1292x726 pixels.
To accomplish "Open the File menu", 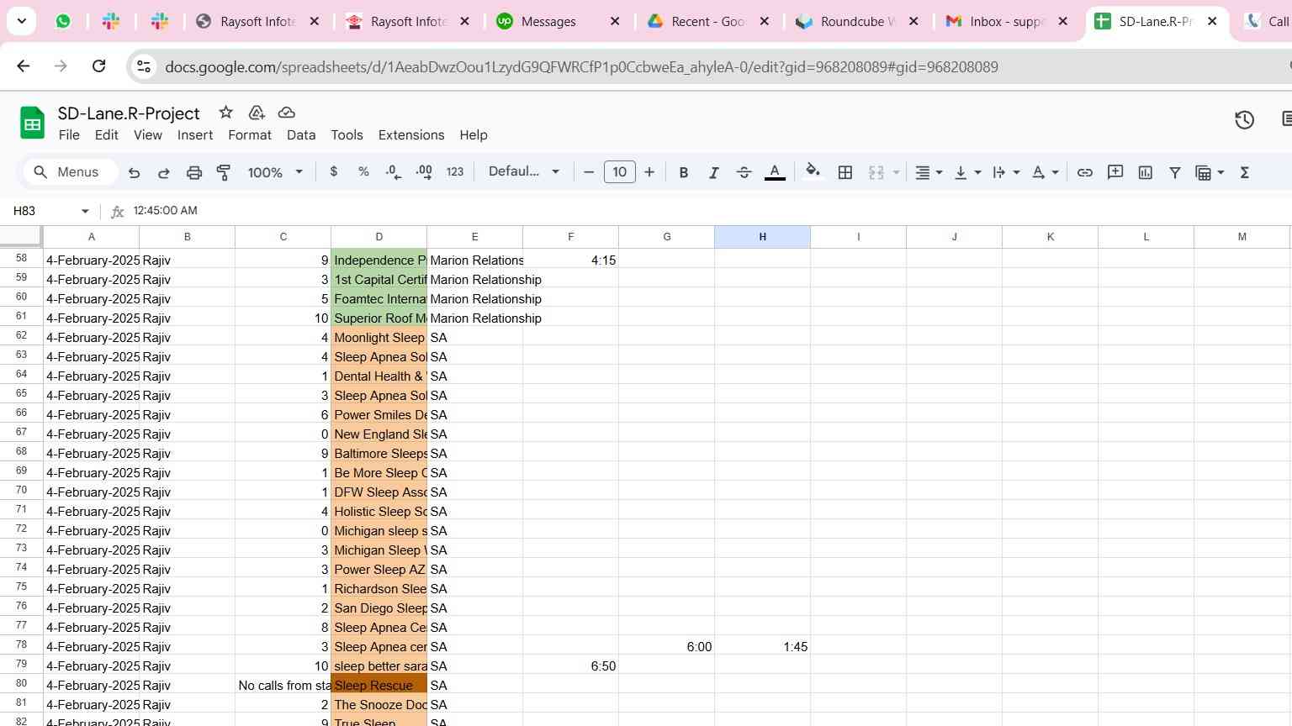I will 69,135.
